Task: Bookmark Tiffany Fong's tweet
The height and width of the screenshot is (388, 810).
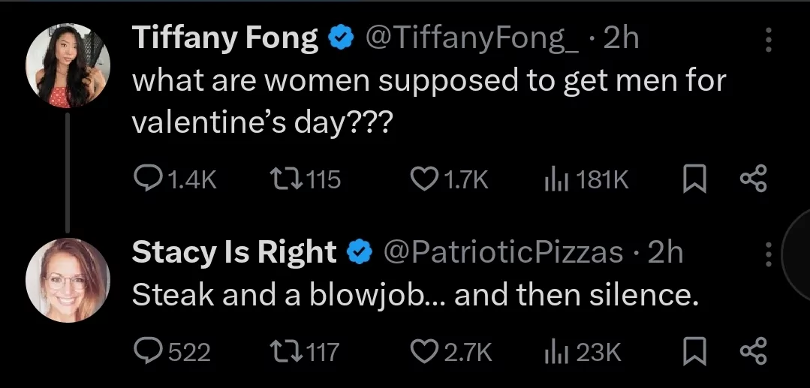Action: [x=694, y=180]
